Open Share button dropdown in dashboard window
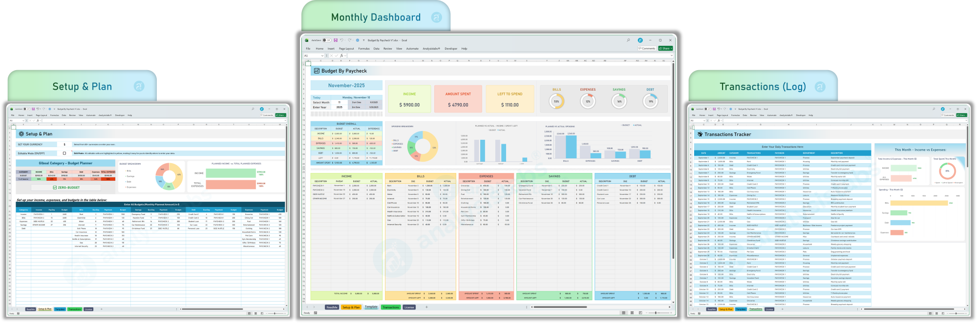This screenshot has height=323, width=977. [x=672, y=48]
